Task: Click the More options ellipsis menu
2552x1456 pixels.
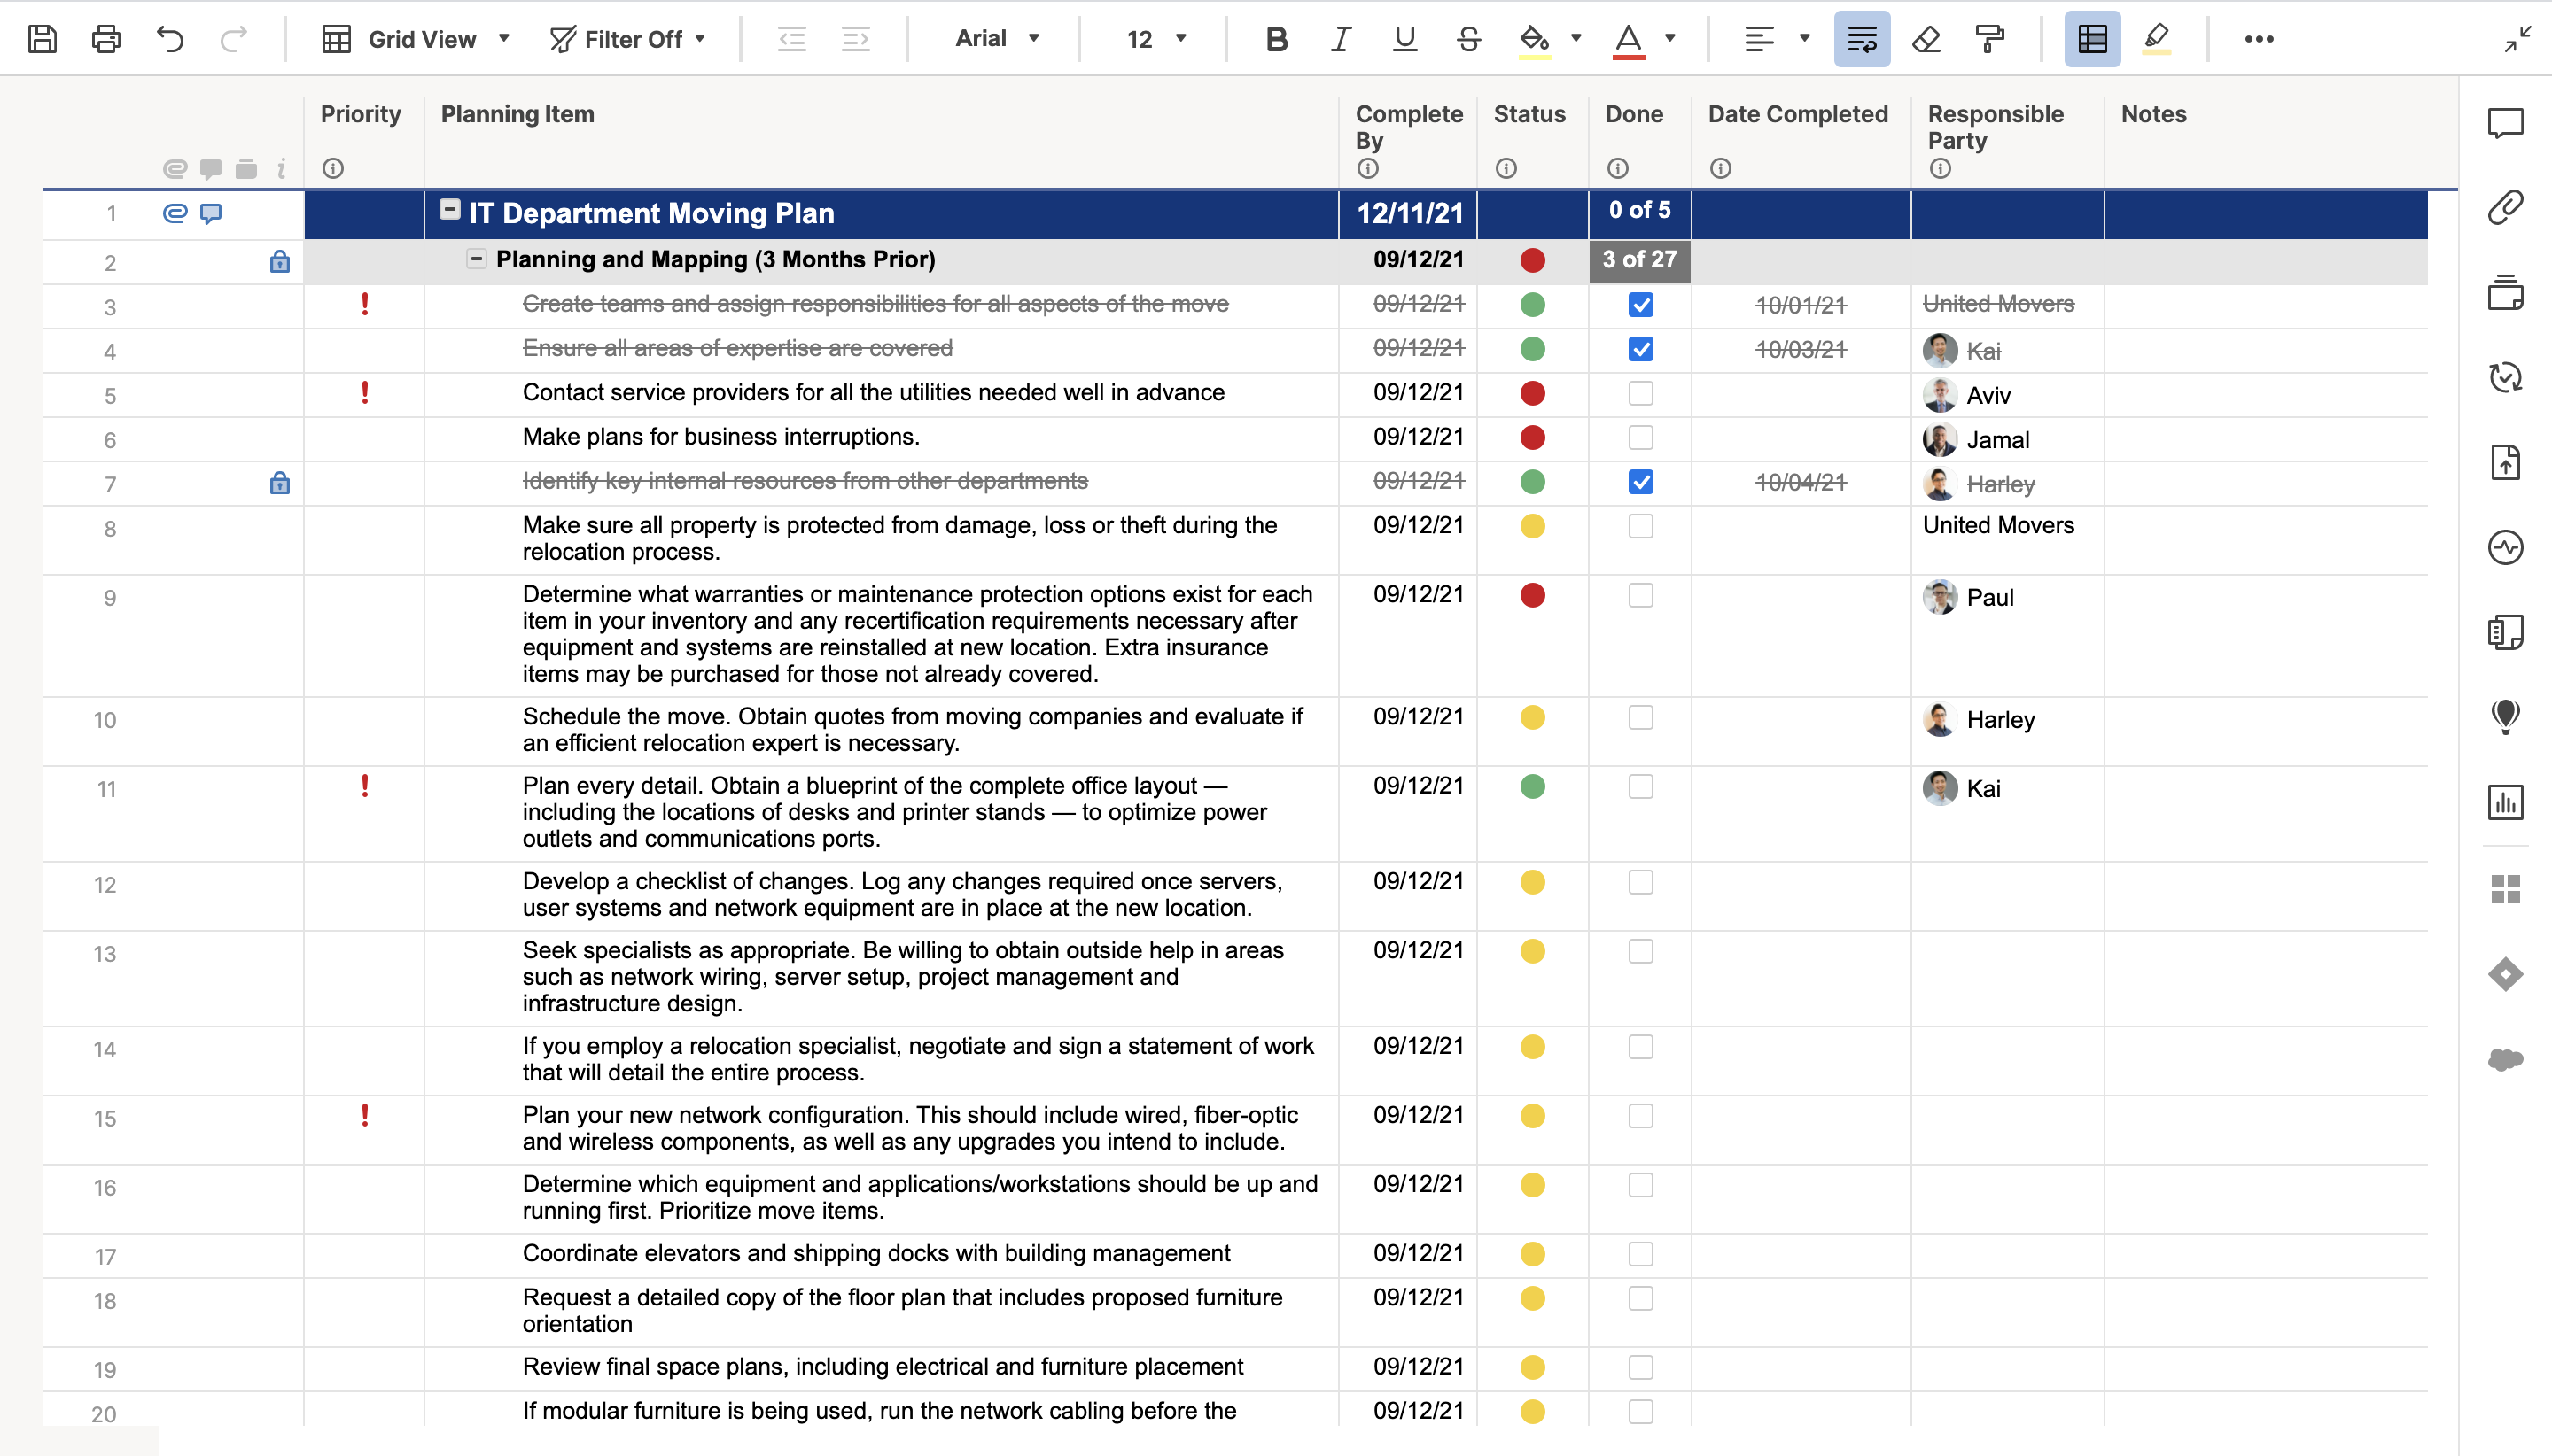Action: (2260, 39)
